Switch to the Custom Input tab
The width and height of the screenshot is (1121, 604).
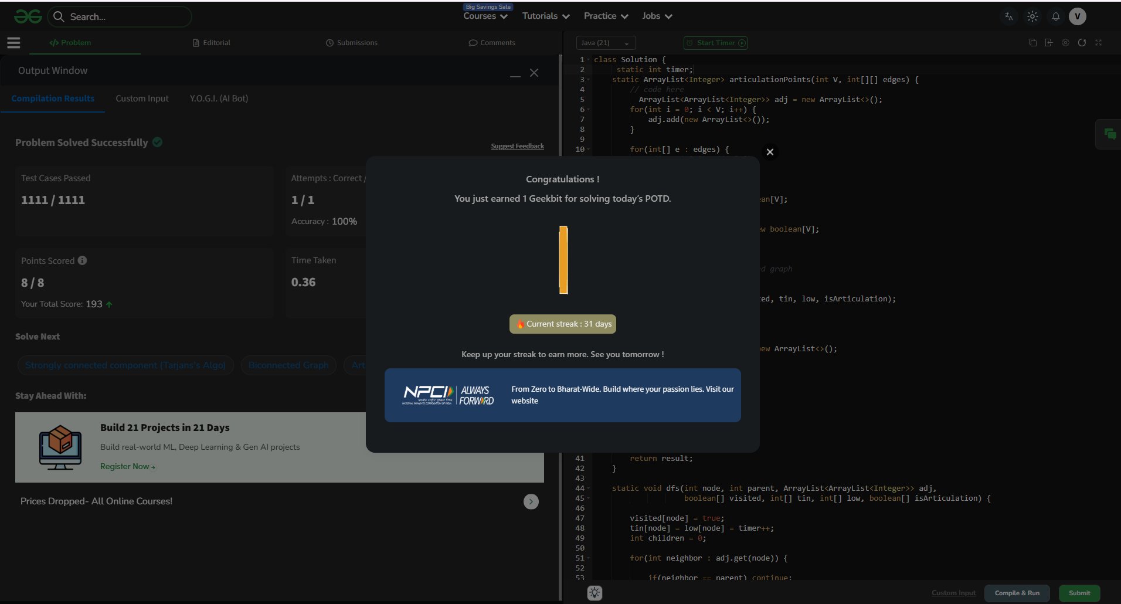tap(142, 99)
